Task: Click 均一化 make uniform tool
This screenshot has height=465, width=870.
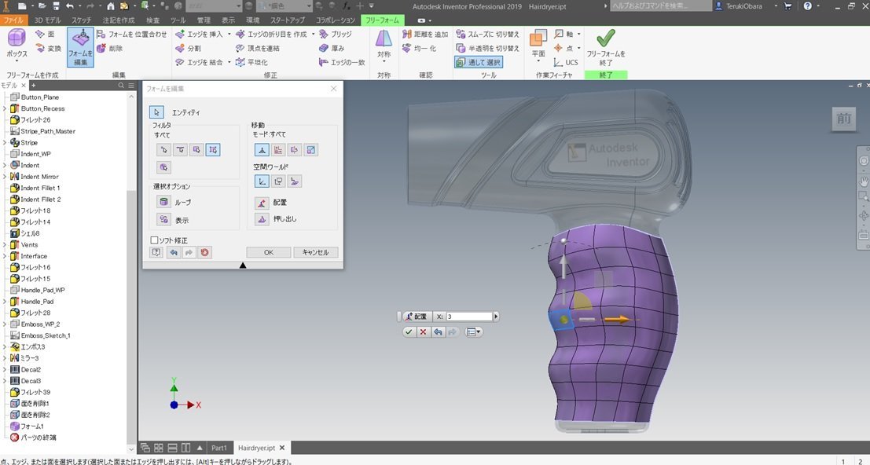Action: click(x=420, y=48)
